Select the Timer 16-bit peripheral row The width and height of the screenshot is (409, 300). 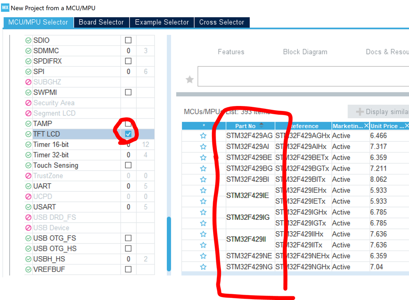89,144
